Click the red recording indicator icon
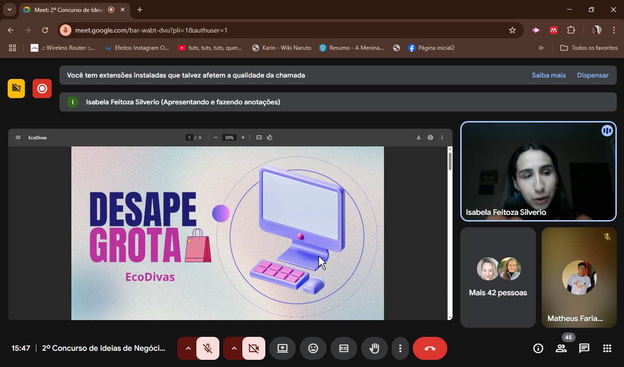The height and width of the screenshot is (367, 624). point(42,89)
